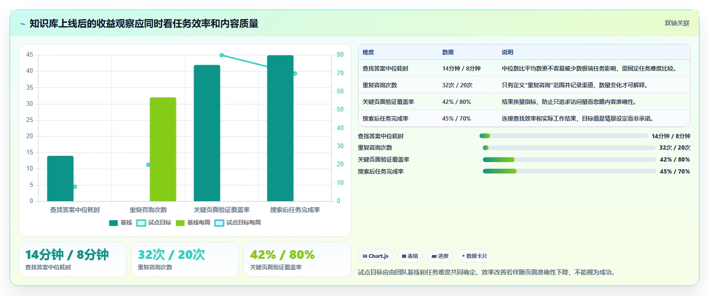Click the 查找答案中位耗时 progress bar
709x296 pixels.
(564, 136)
